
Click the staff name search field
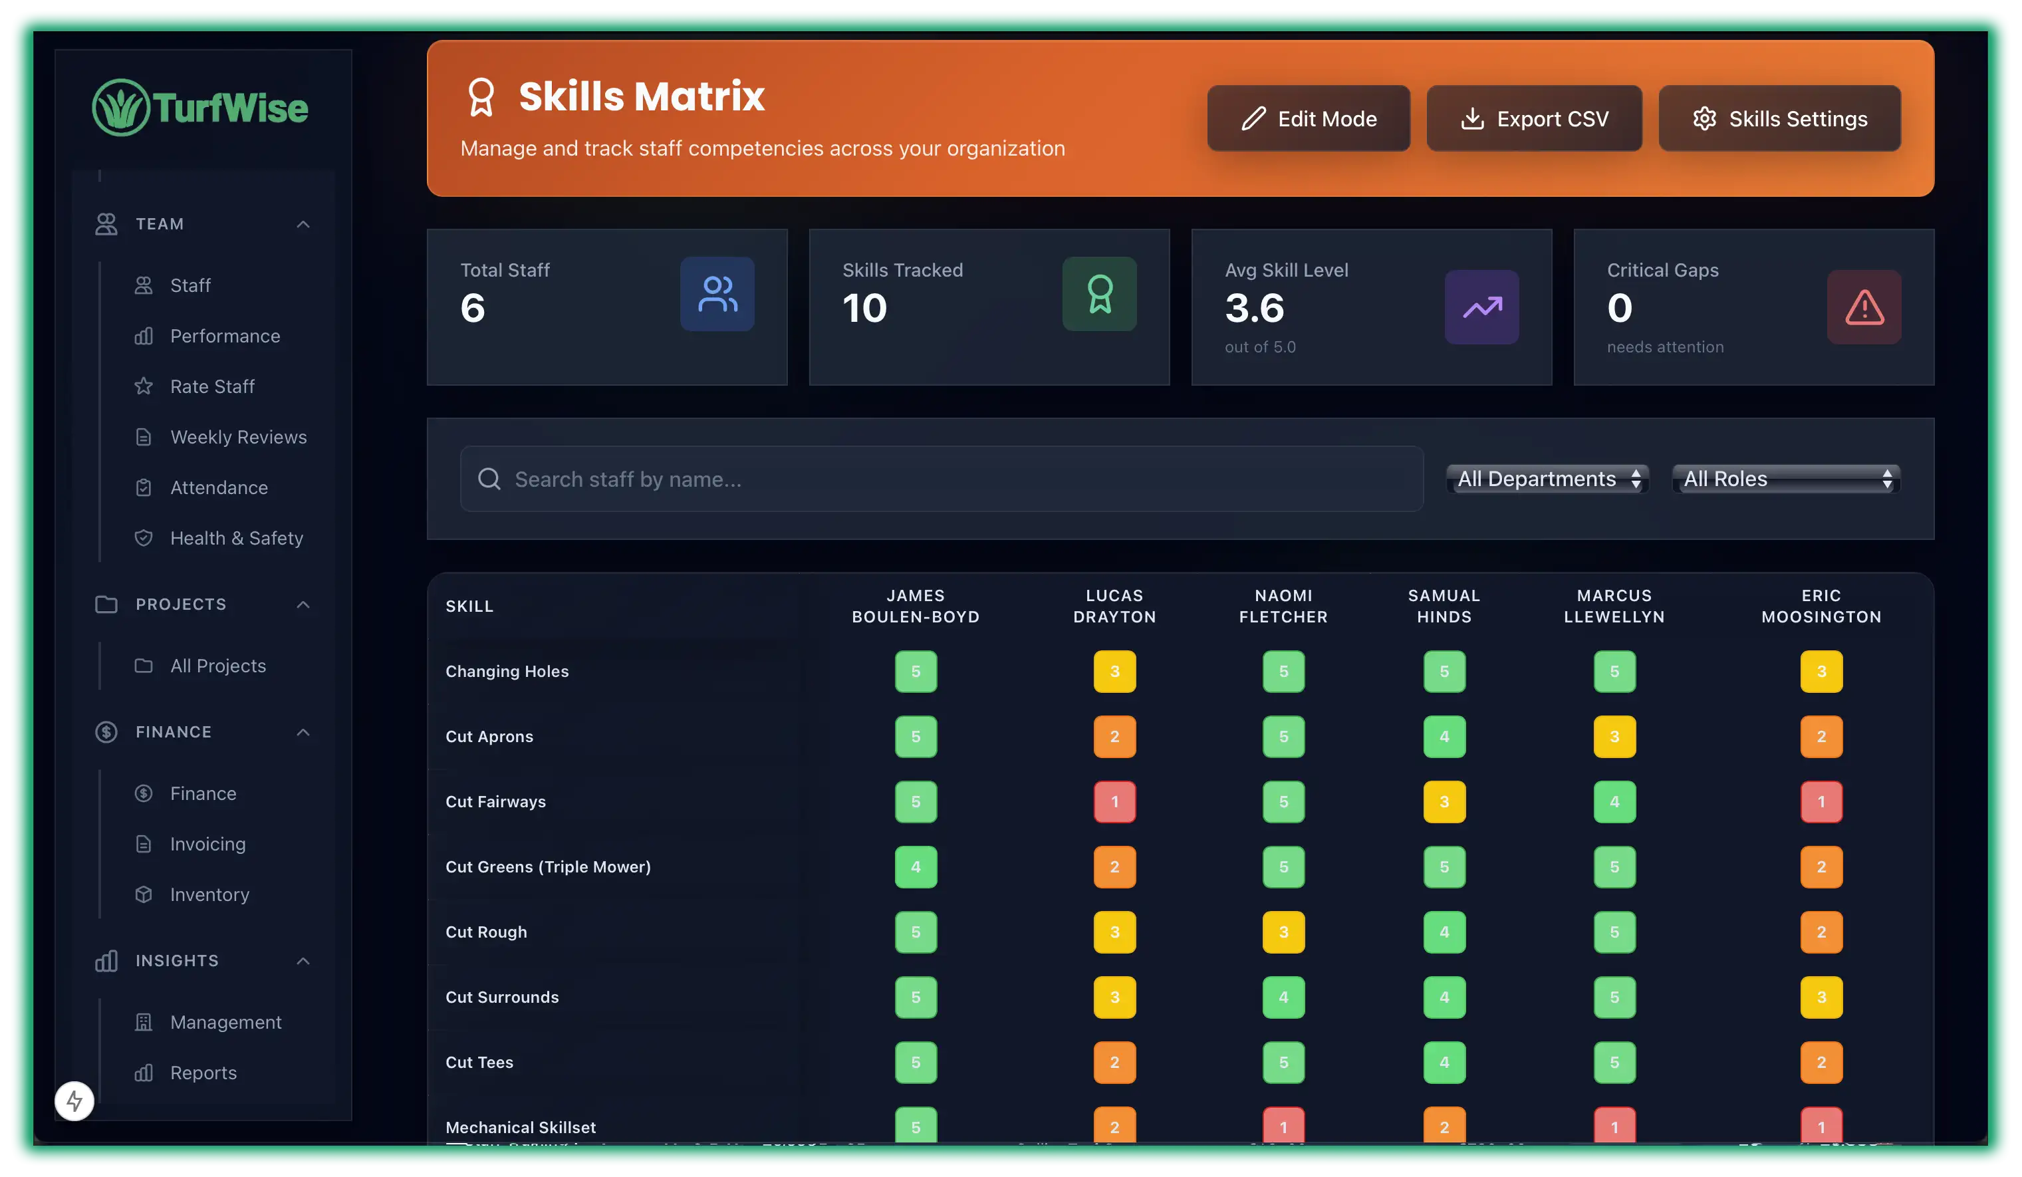[939, 478]
